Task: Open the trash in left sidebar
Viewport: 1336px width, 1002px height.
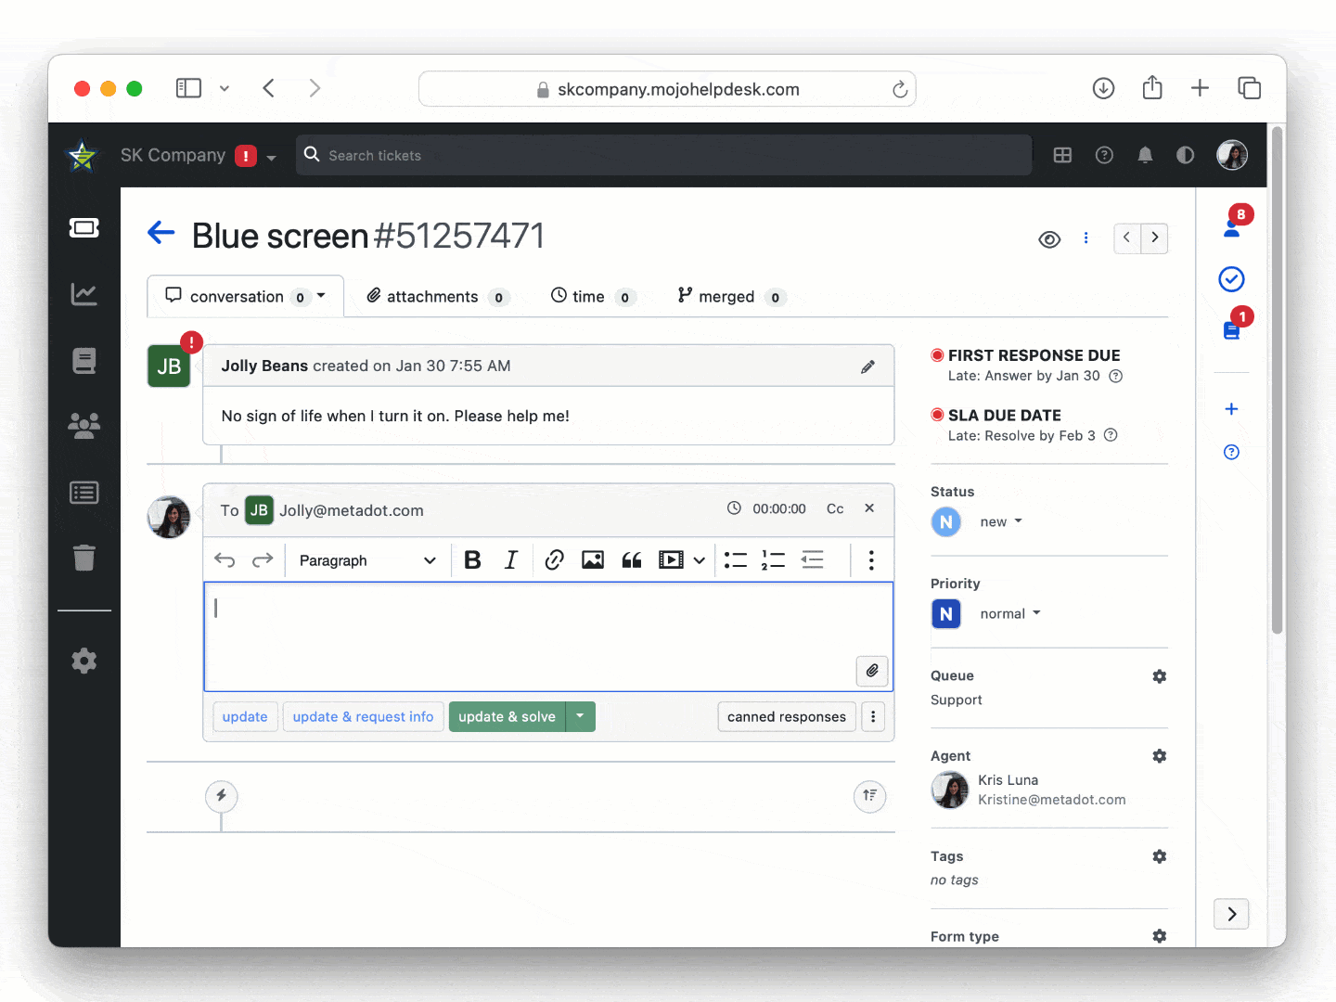Action: (84, 558)
